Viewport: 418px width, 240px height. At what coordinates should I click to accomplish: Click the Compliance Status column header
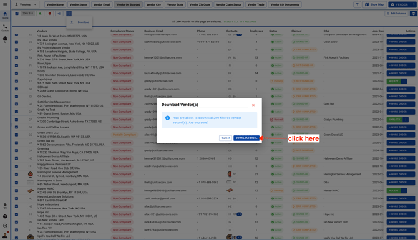point(122,31)
